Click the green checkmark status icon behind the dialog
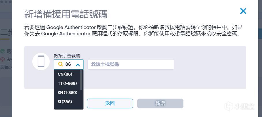The width and height of the screenshot is (262, 117). [3, 51]
